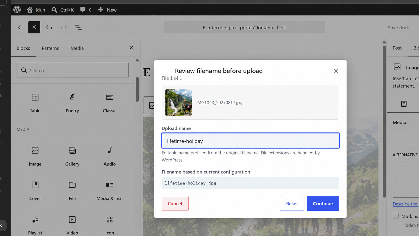
Task: Insert a Poetry block
Action: (x=72, y=103)
